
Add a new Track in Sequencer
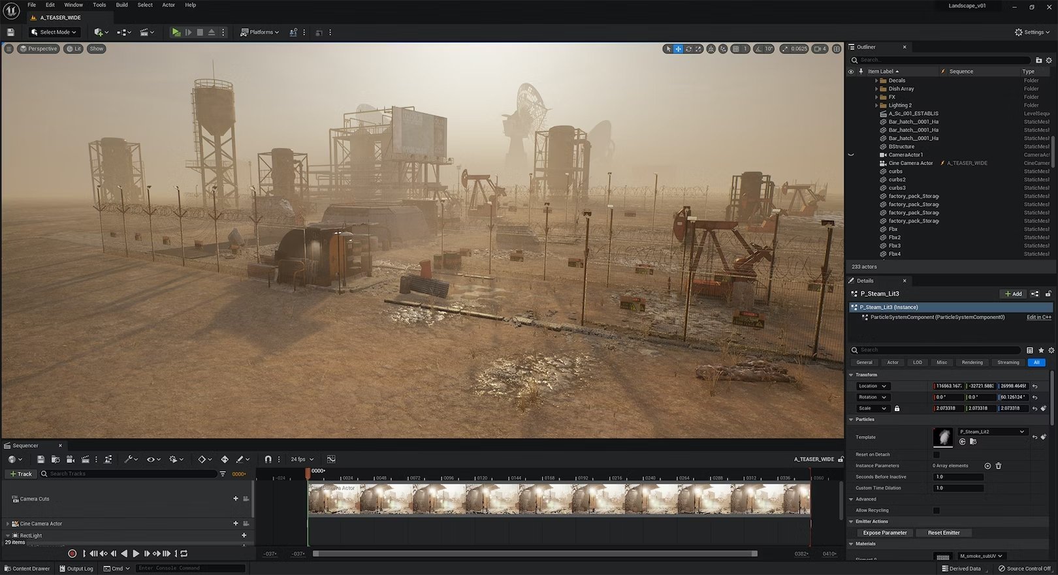(x=21, y=474)
